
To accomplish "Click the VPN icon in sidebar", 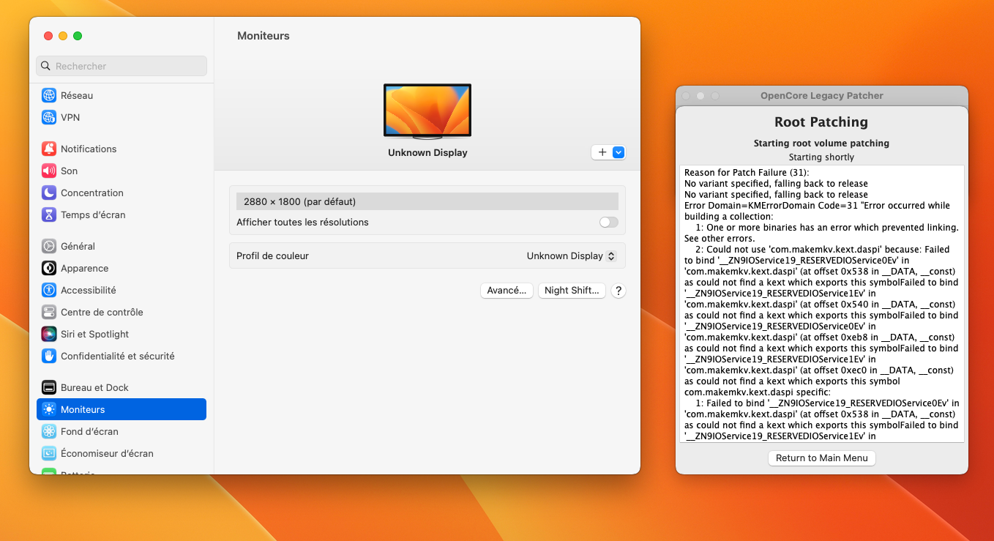I will point(49,117).
